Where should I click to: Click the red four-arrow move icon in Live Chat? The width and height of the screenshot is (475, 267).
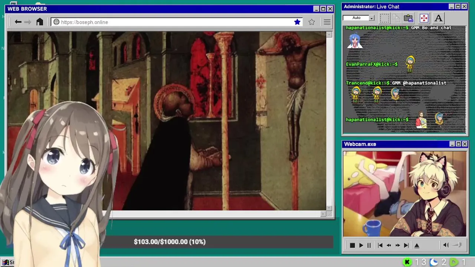(x=424, y=18)
